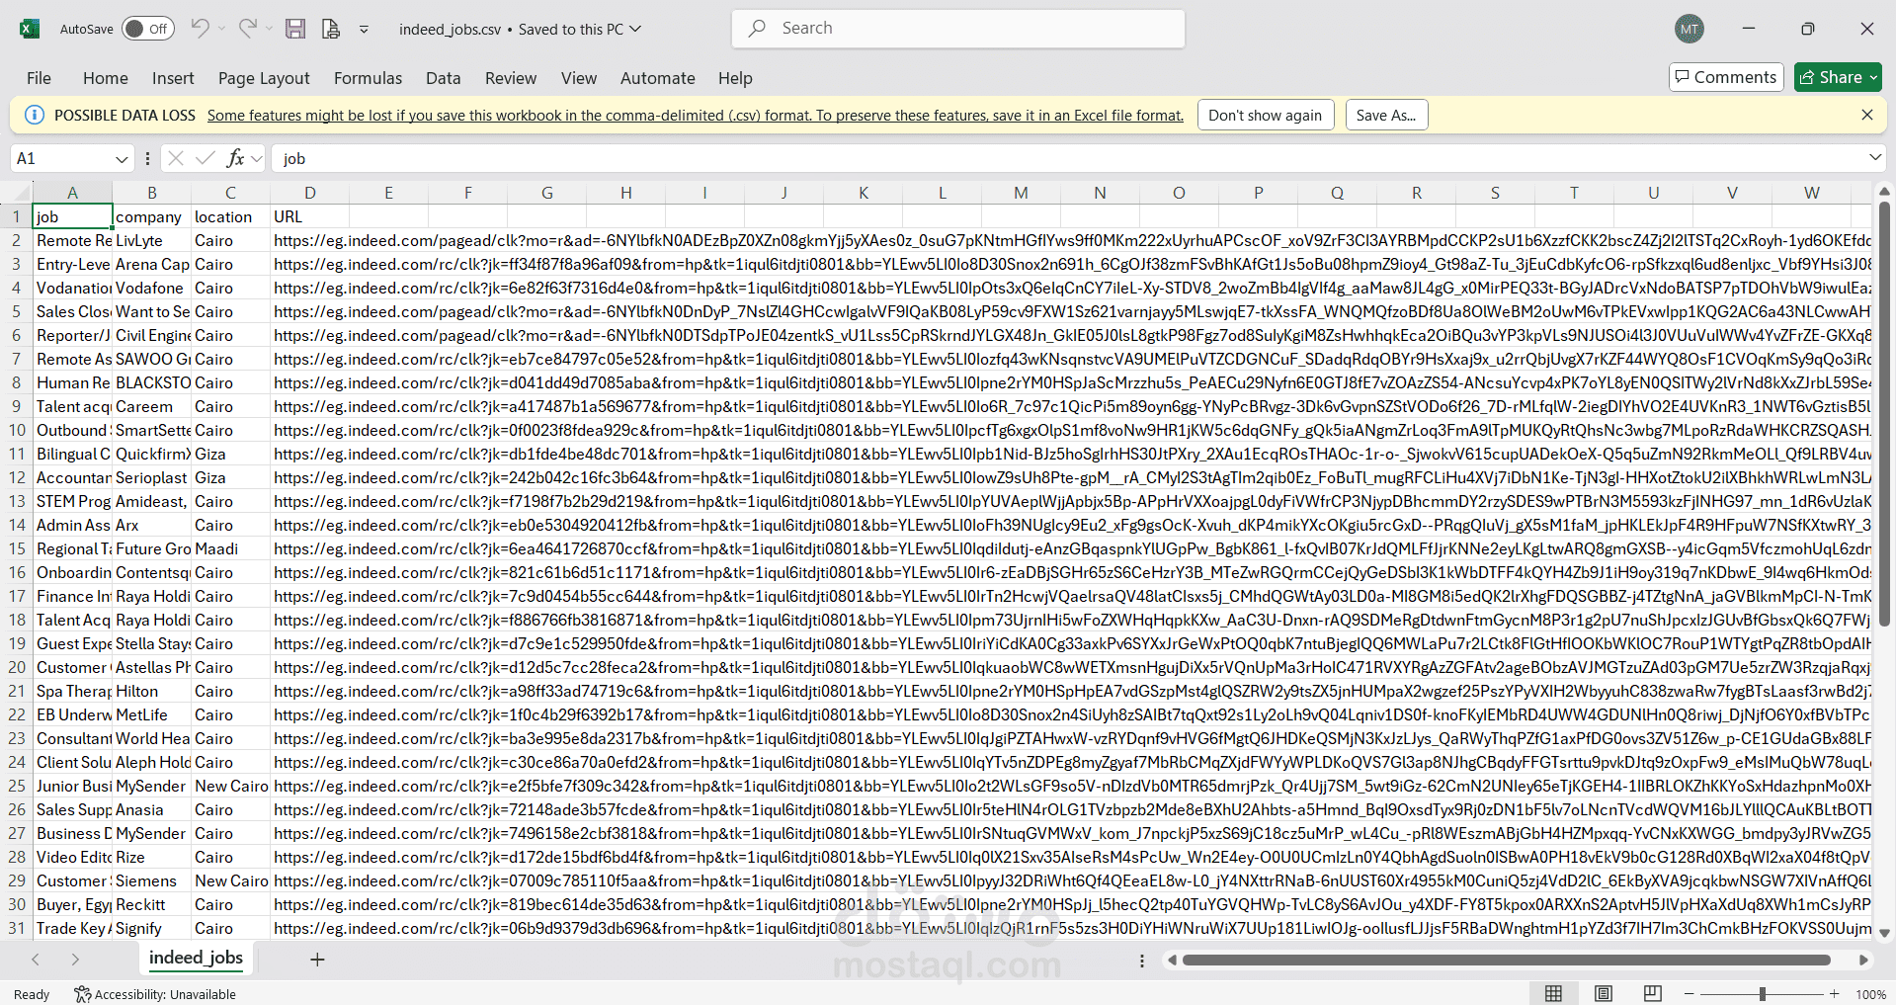1896x1005 pixels.
Task: Switch to the Data tab
Action: tap(443, 78)
